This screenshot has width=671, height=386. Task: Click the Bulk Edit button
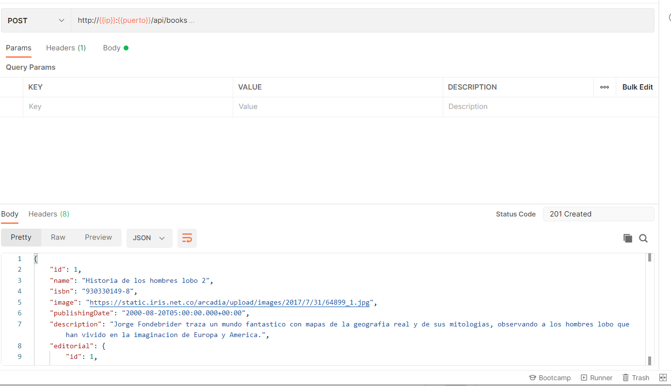click(x=637, y=87)
